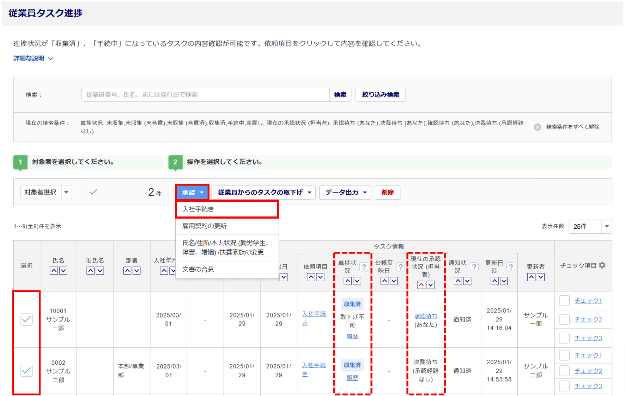Sort 現在の承認状況 column descending
This screenshot has width=625, height=396.
(431, 285)
